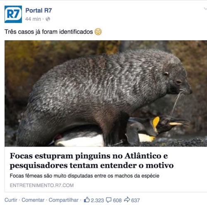The height and width of the screenshot is (205, 207).
Task: Click the share arrow icon
Action: pyautogui.click(x=127, y=200)
